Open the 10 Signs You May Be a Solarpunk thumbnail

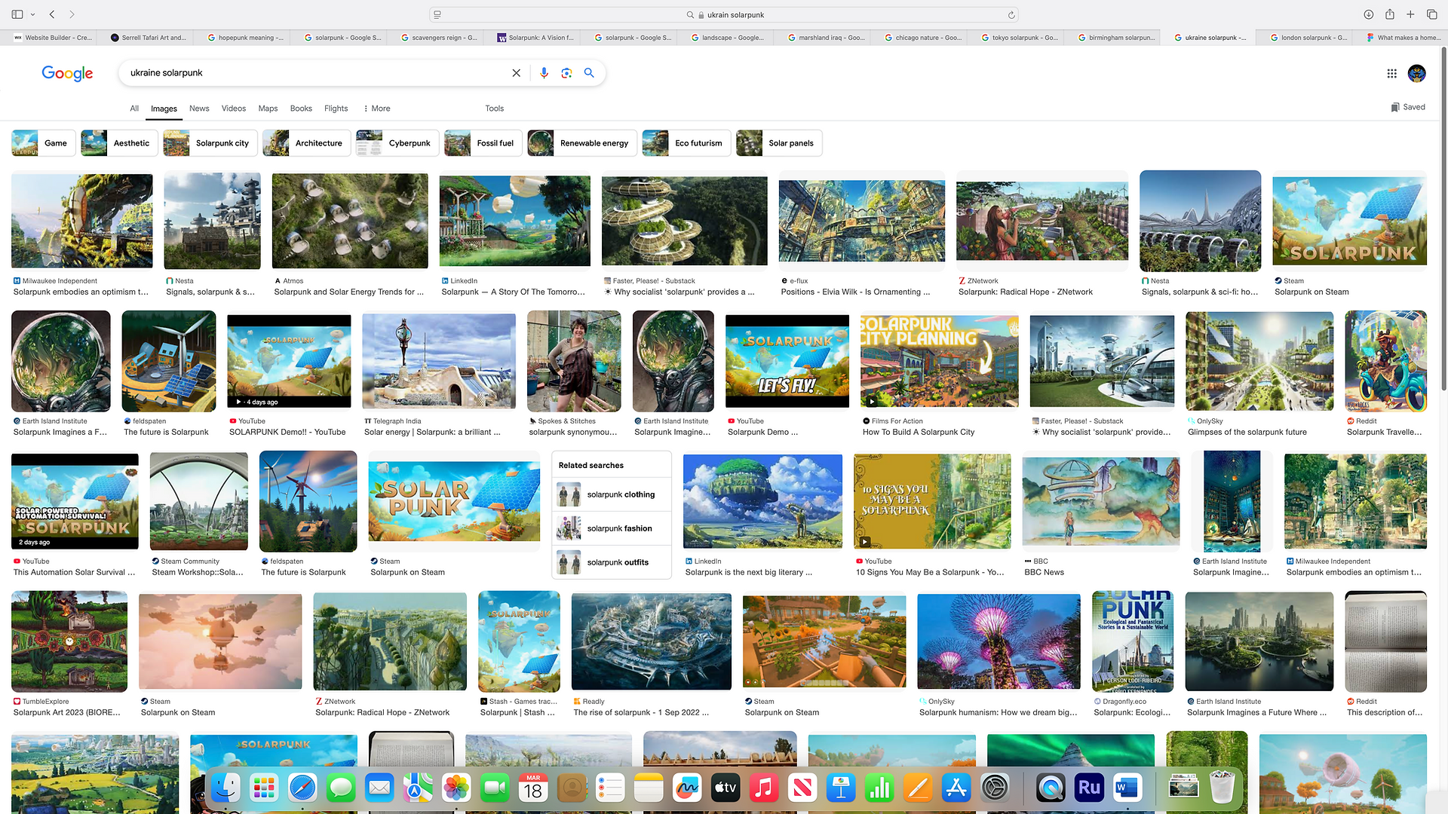[932, 501]
